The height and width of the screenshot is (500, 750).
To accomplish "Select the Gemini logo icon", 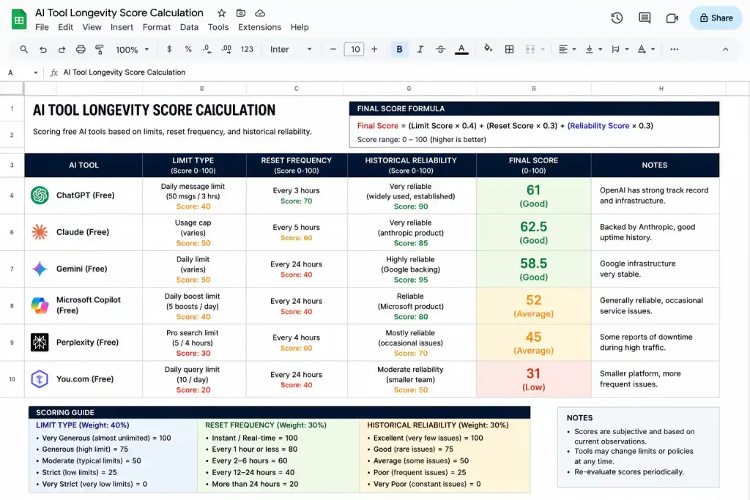I will click(x=40, y=269).
